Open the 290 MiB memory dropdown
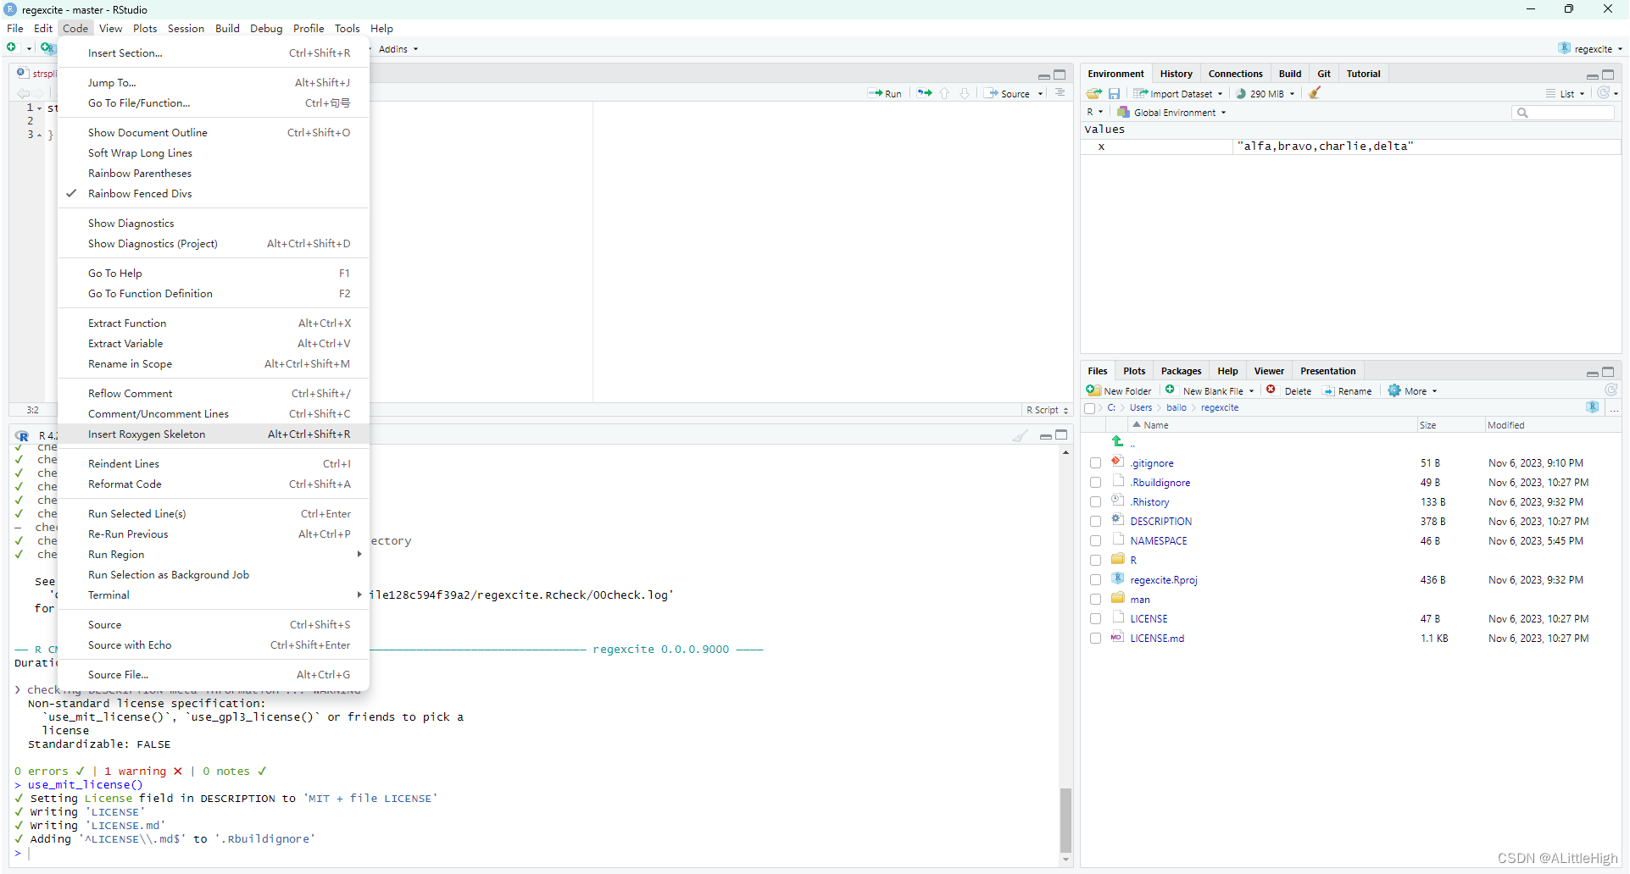Image resolution: width=1630 pixels, height=874 pixels. pyautogui.click(x=1266, y=94)
